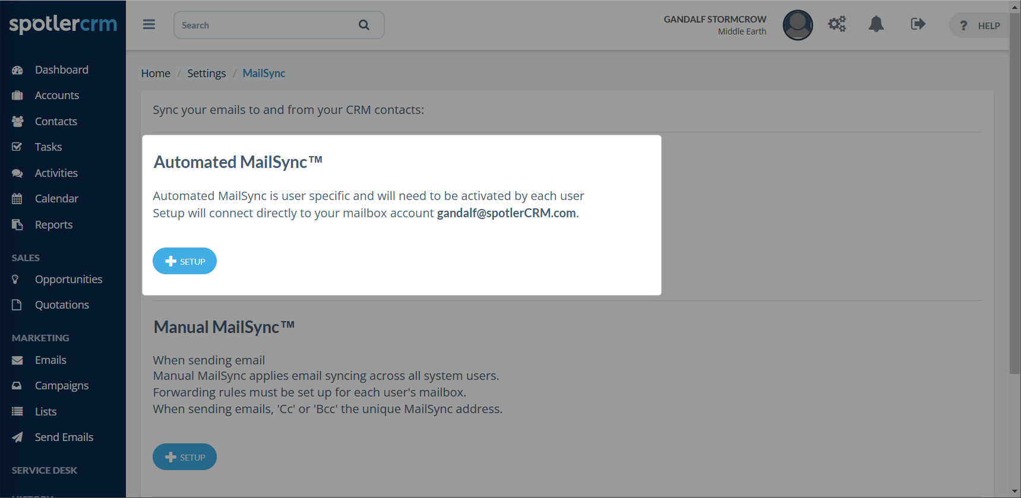Click the logout arrow icon

pyautogui.click(x=918, y=24)
